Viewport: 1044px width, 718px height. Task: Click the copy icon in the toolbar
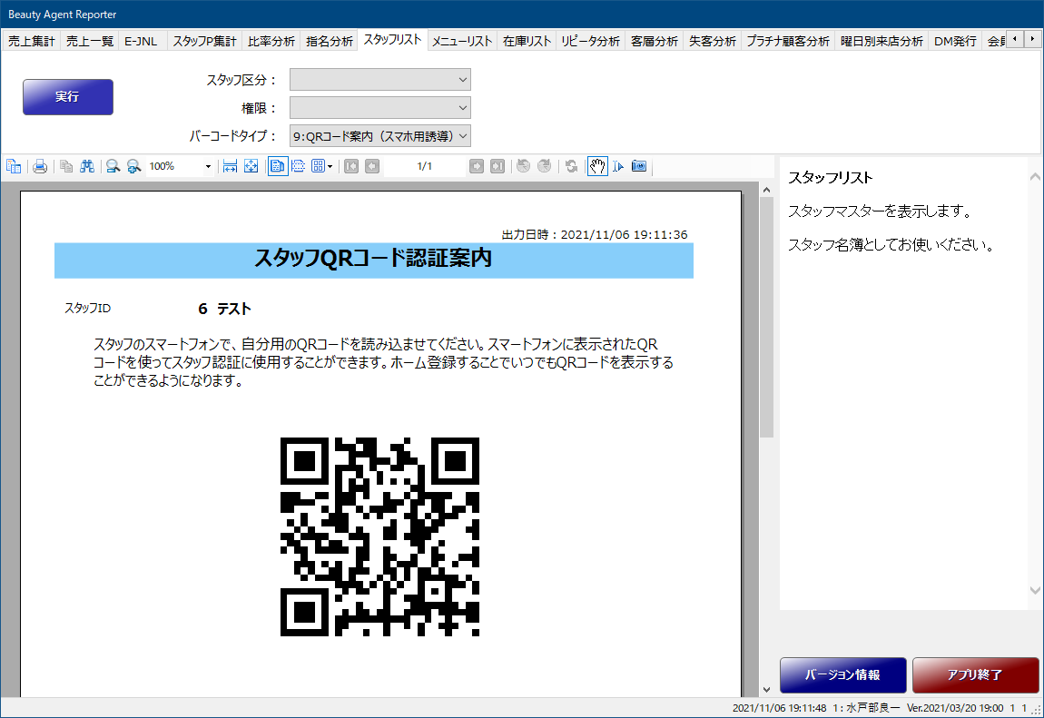click(x=66, y=166)
